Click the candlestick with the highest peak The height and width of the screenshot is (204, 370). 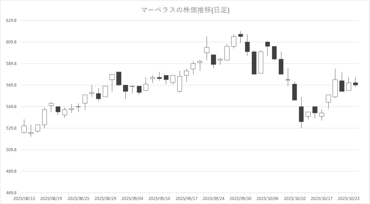[x=240, y=35]
